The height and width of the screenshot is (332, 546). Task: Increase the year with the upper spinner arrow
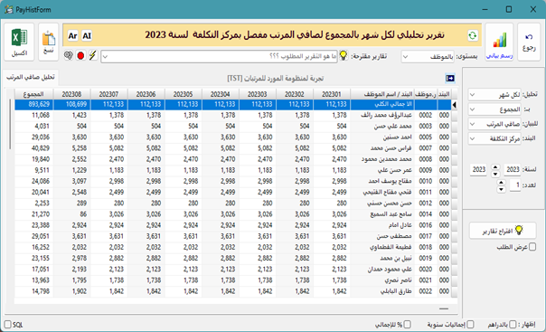point(495,167)
